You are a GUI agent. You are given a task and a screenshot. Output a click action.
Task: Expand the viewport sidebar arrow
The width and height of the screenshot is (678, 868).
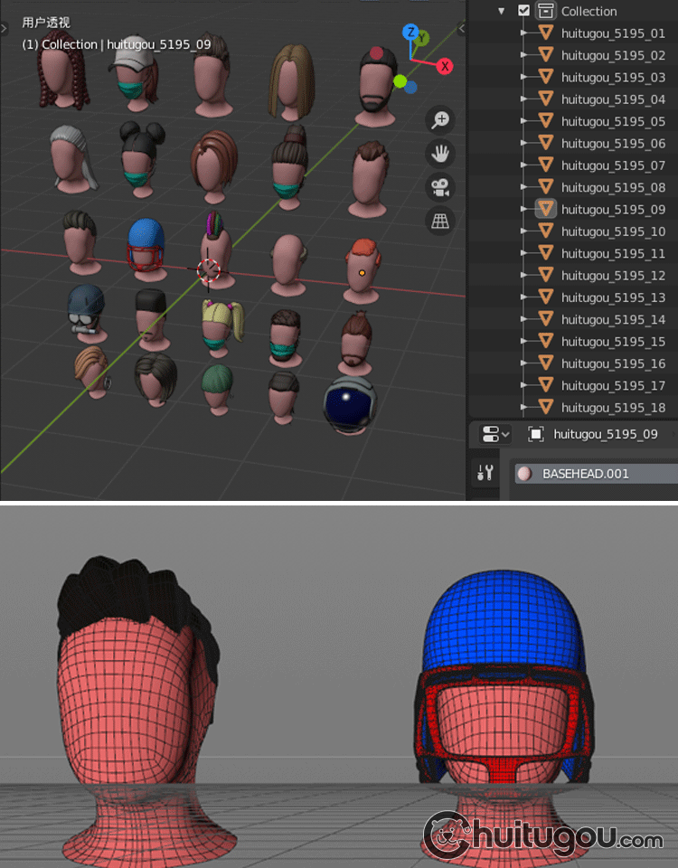point(462,28)
